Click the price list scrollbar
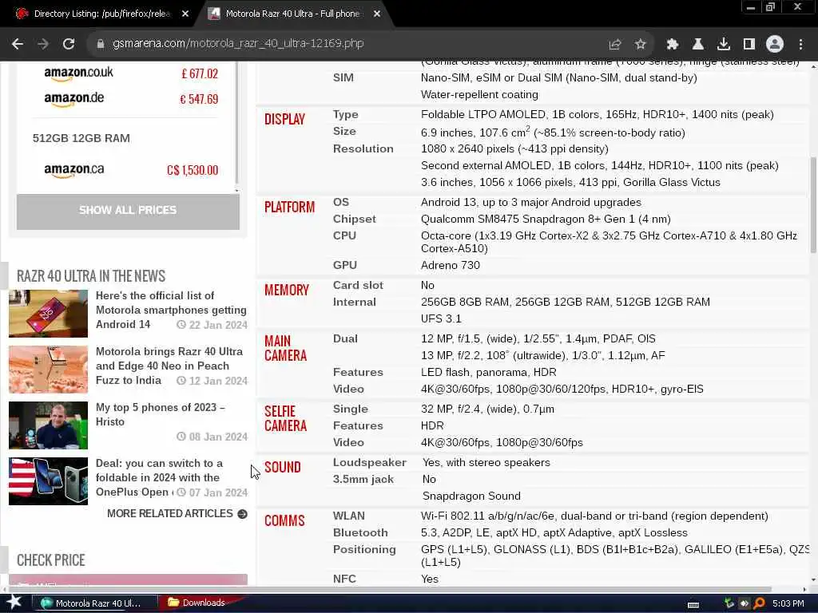 coord(236,125)
